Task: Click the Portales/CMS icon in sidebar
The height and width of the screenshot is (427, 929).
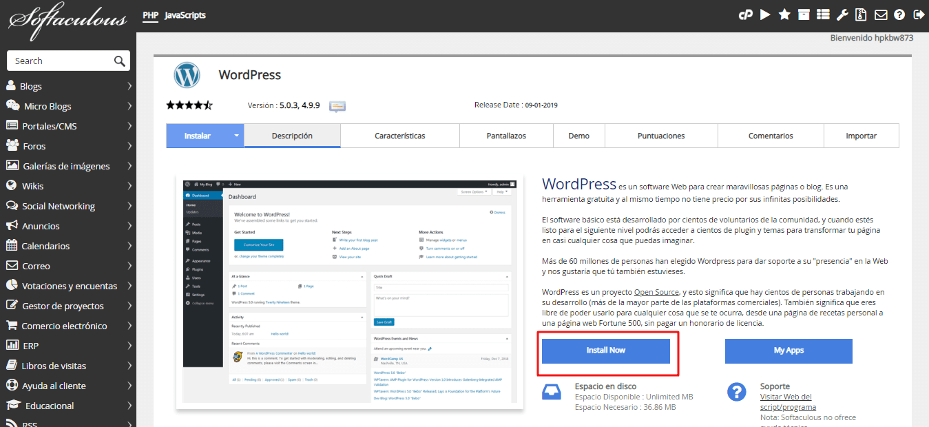Action: coord(12,126)
